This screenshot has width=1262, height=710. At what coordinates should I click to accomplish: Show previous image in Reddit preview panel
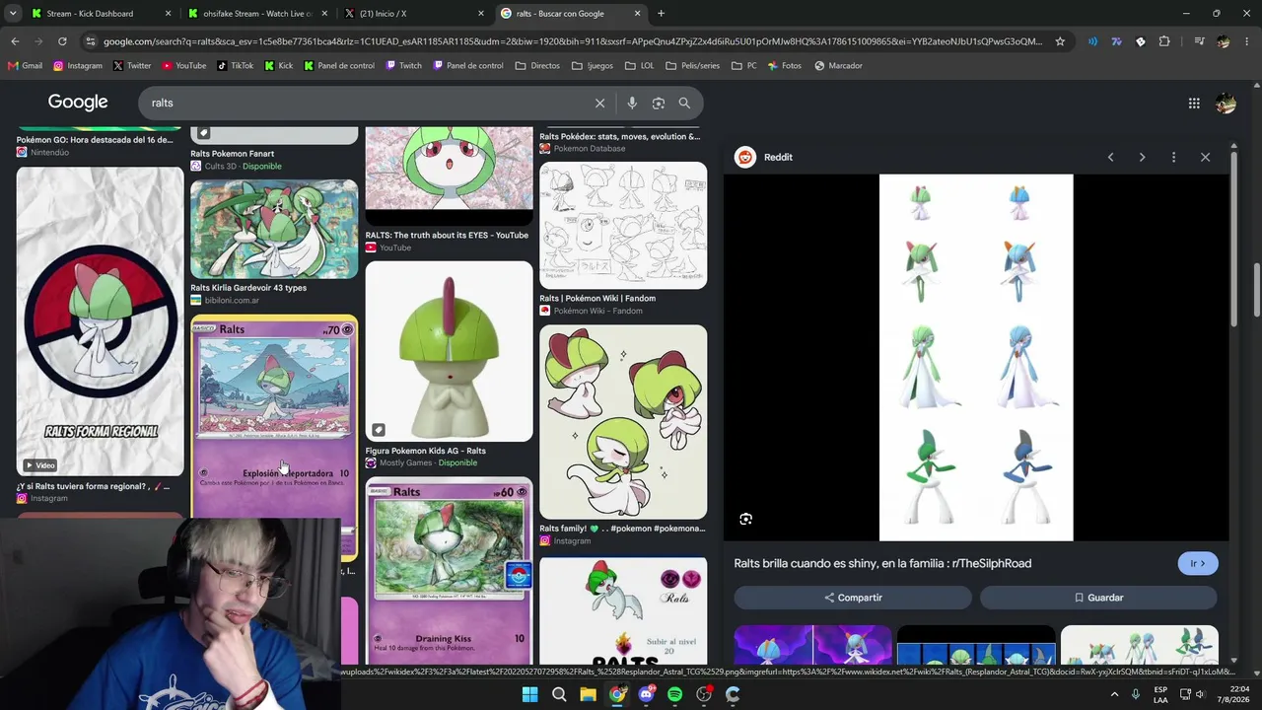[1110, 157]
